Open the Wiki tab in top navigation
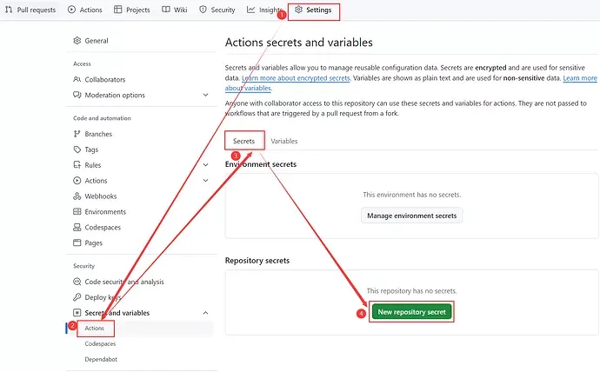Image resolution: width=600 pixels, height=372 pixels. pyautogui.click(x=177, y=10)
